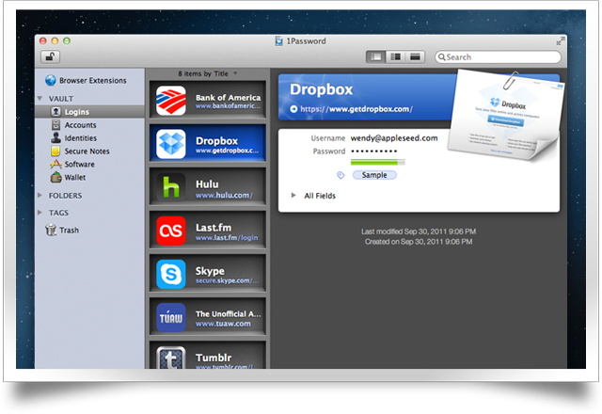Image resolution: width=602 pixels, height=414 pixels.
Task: Select the Secure Notes icon
Action: click(x=55, y=151)
